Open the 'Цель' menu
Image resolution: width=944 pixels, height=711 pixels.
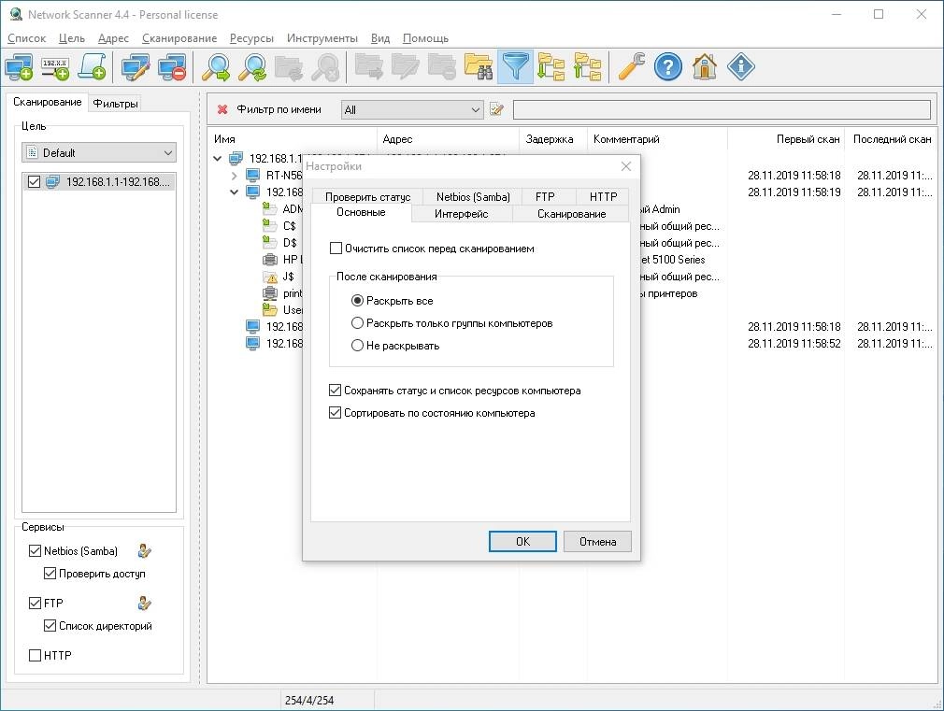[x=72, y=38]
